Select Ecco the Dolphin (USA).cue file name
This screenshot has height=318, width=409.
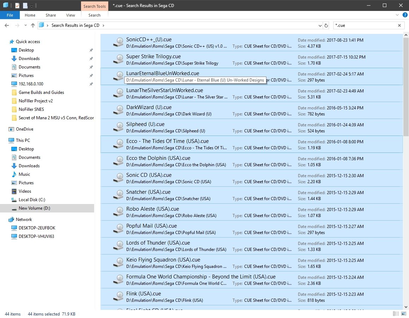[159, 158]
